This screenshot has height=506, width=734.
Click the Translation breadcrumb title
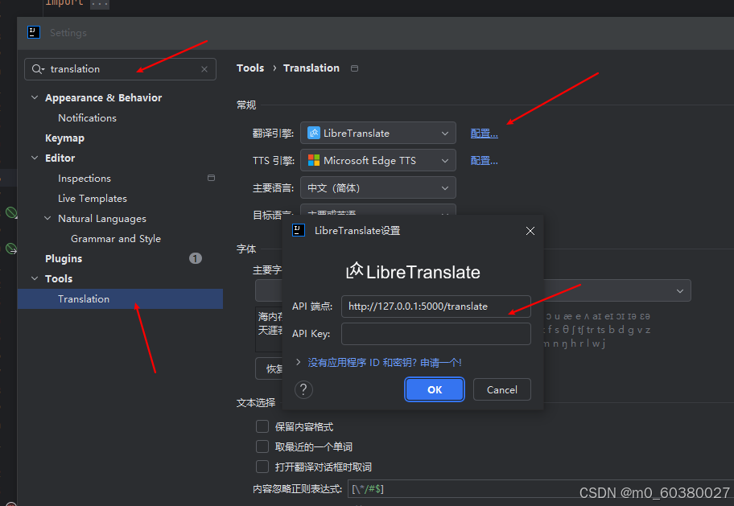point(311,68)
